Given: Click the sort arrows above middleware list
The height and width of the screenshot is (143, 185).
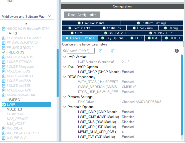Looking at the screenshot, I should pyautogui.click(x=26, y=24).
